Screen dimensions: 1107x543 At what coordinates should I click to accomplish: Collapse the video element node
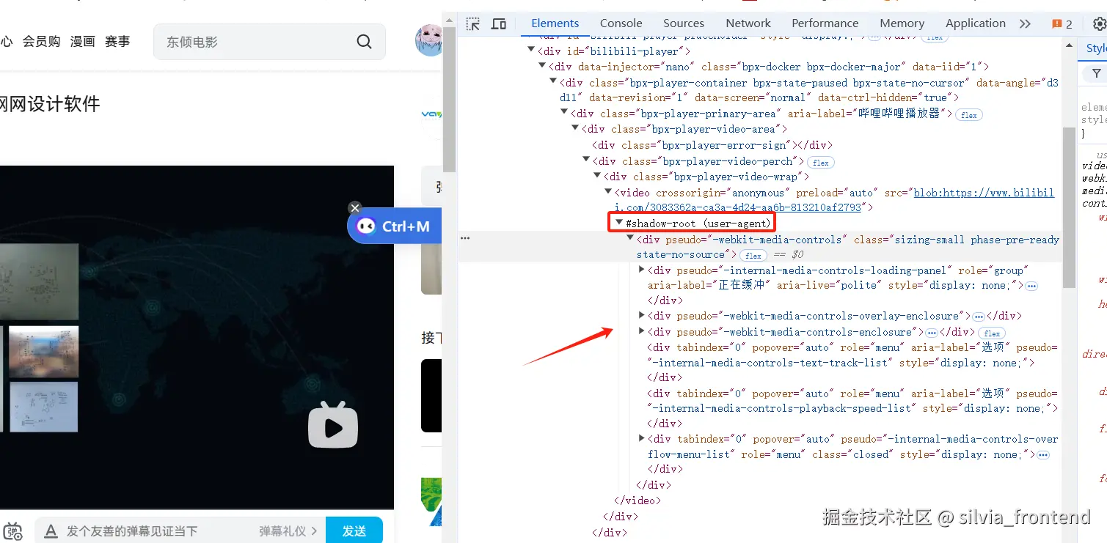point(608,193)
